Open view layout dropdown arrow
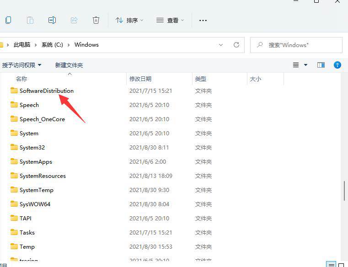 [305, 65]
